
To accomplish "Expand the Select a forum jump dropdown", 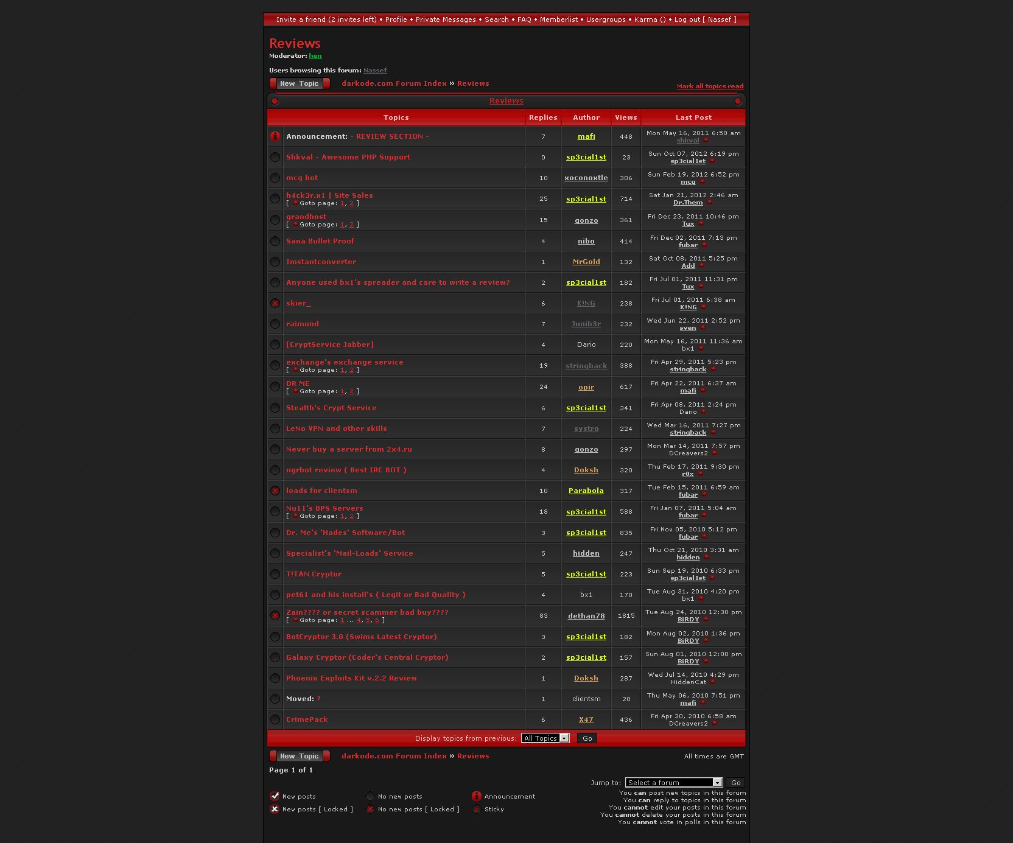I will tap(673, 783).
